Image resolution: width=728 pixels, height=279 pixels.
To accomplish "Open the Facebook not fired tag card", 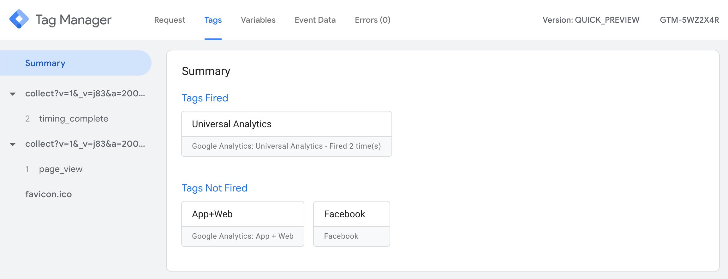I will [352, 224].
